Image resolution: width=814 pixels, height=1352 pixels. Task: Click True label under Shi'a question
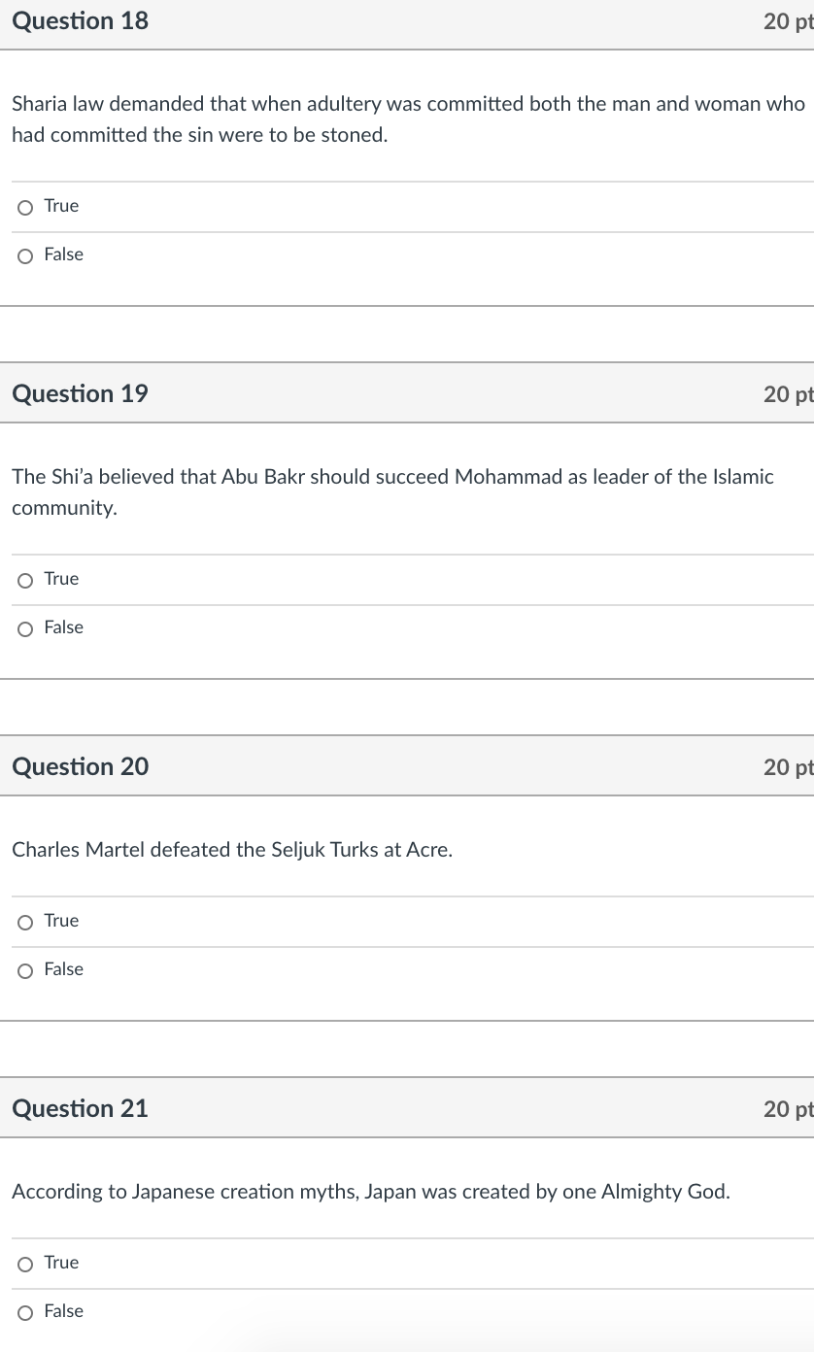(x=61, y=579)
